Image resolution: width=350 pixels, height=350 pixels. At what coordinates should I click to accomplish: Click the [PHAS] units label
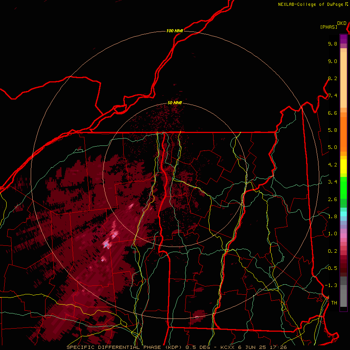pos(329,27)
